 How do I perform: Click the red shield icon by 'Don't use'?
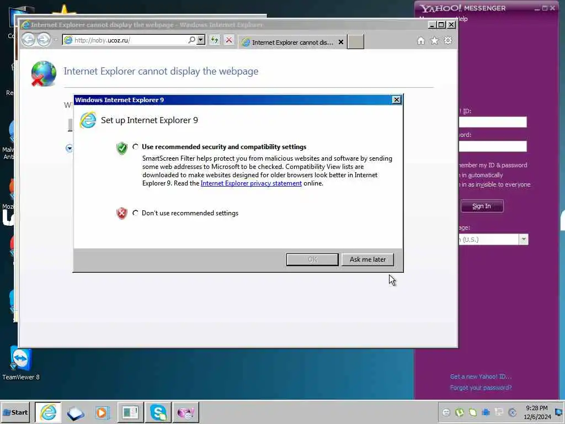[122, 213]
